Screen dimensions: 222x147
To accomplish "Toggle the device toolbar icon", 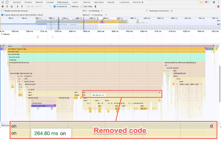I will click(7, 2).
